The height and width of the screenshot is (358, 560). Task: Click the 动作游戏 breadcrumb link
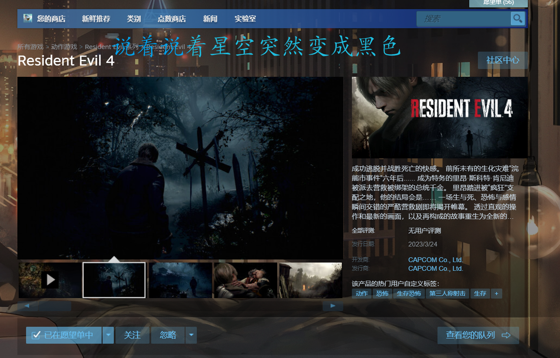[x=64, y=47]
